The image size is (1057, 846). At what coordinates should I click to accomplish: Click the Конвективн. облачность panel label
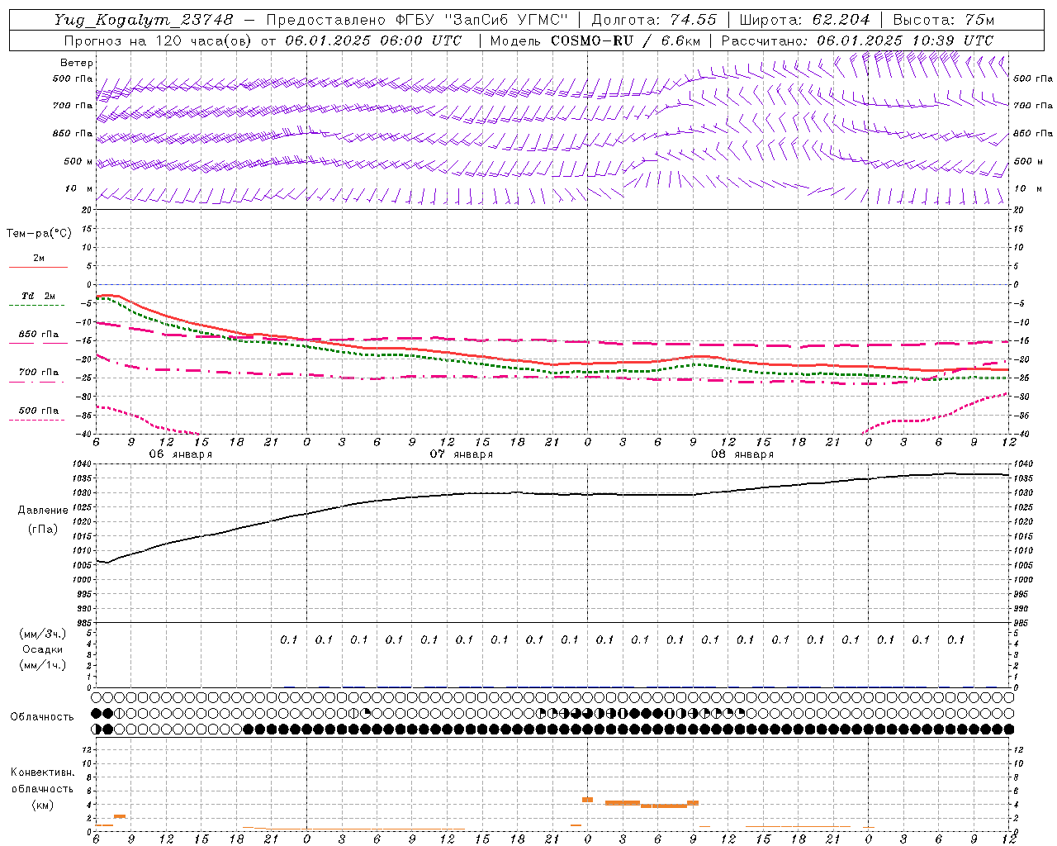click(x=42, y=781)
